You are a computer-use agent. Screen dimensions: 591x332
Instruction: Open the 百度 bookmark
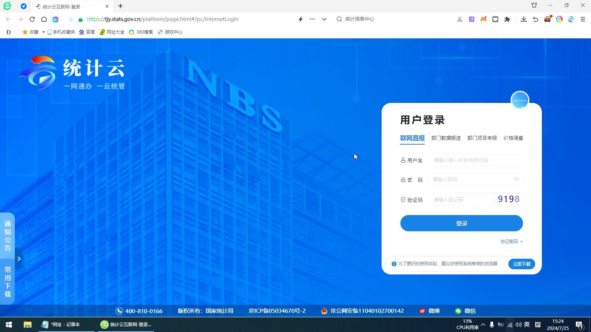[x=87, y=32]
